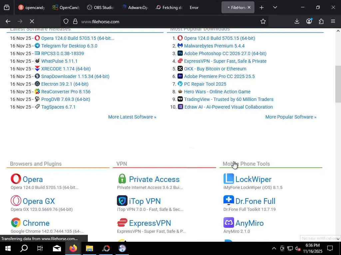Screen dimensions: 341x255
Task: Click the ExpressVPN icon in the popular downloads list
Action: pyautogui.click(x=180, y=61)
